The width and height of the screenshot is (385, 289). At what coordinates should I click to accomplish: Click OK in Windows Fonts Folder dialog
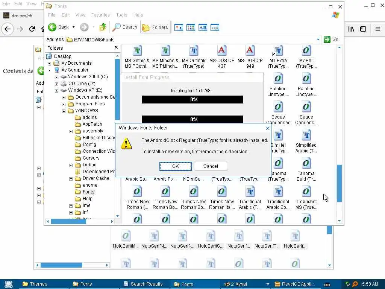(x=175, y=166)
